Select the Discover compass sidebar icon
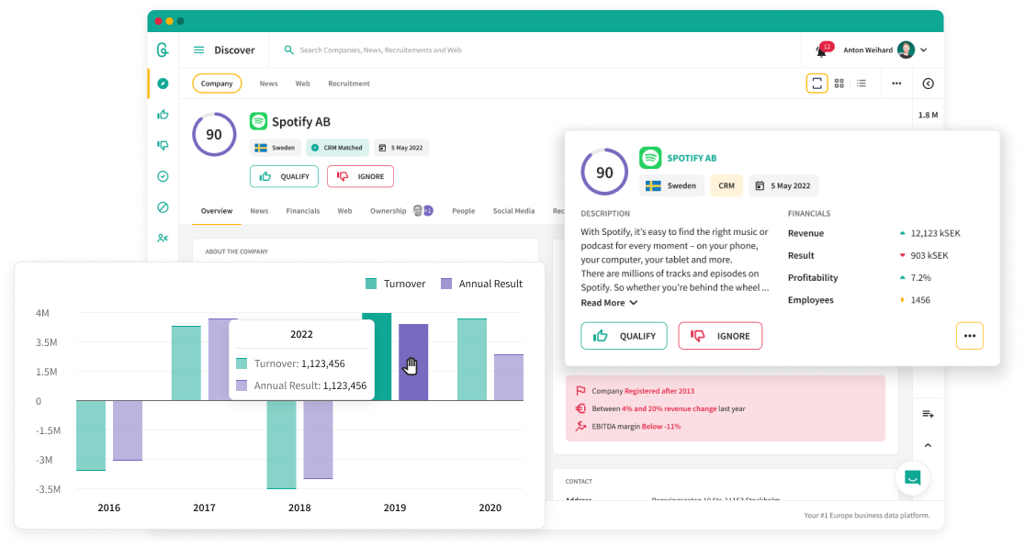This screenshot has height=547, width=1025. (163, 84)
